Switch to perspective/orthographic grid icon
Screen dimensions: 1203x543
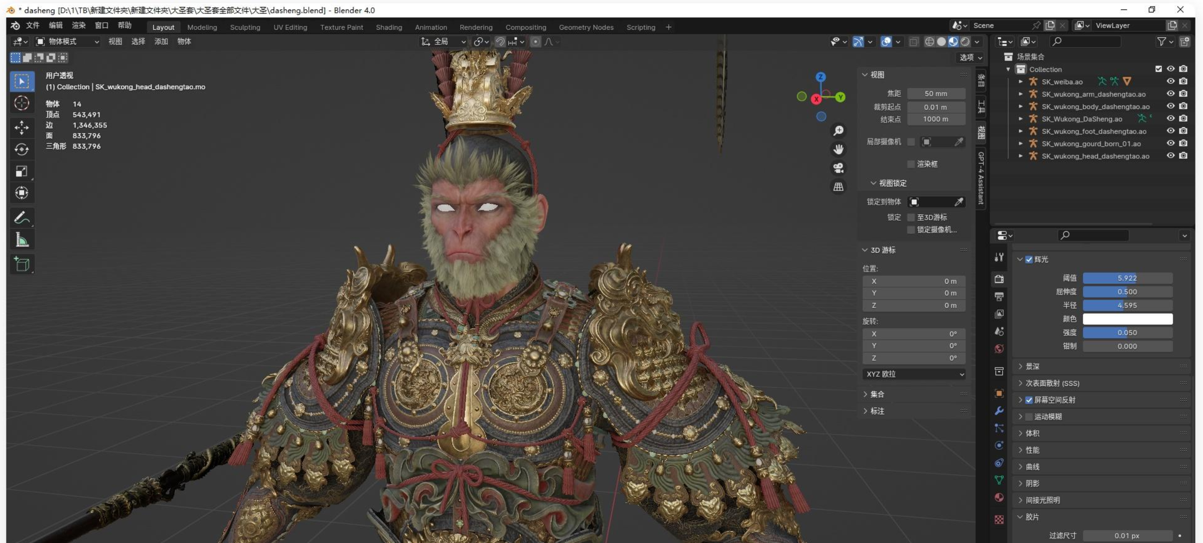pos(838,187)
